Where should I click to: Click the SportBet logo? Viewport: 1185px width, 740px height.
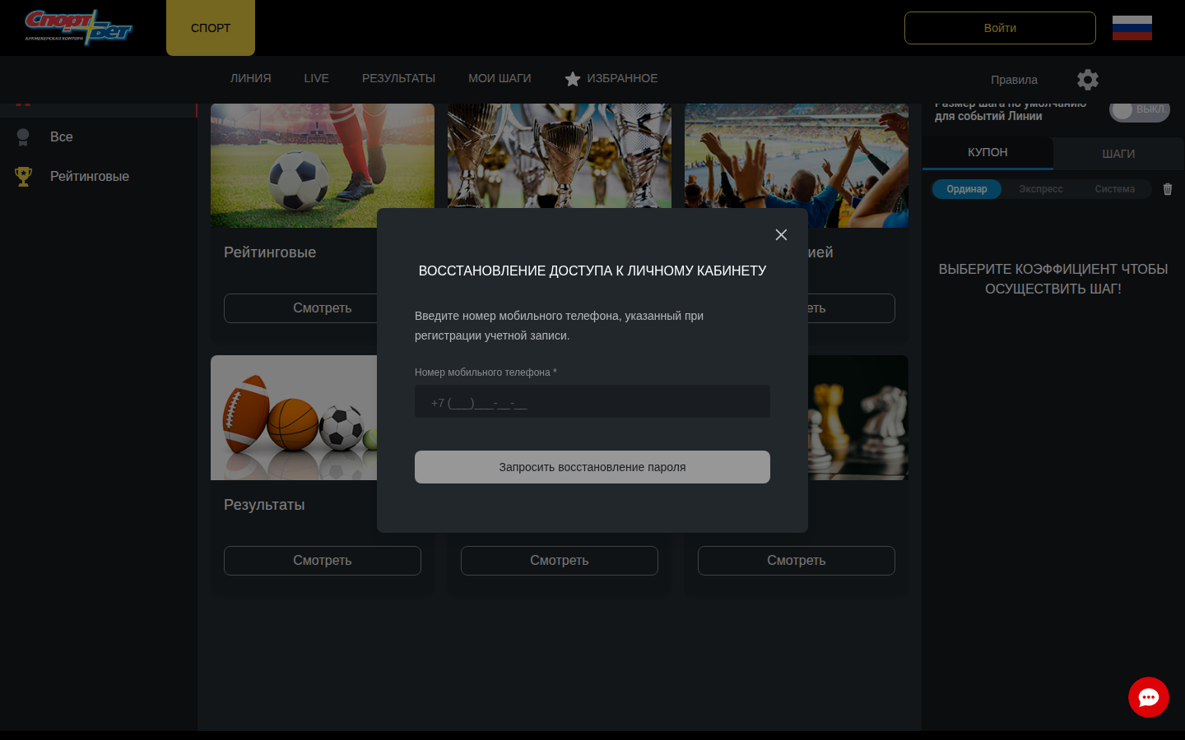pos(78,28)
